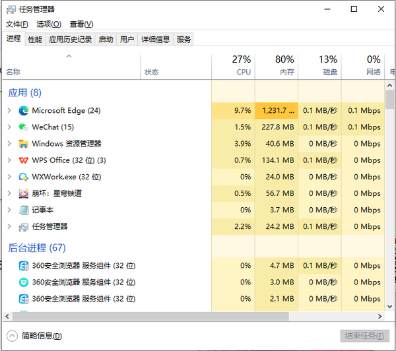Click the horizontal scrollbar left arrow
The height and width of the screenshot is (351, 396).
tap(7, 317)
